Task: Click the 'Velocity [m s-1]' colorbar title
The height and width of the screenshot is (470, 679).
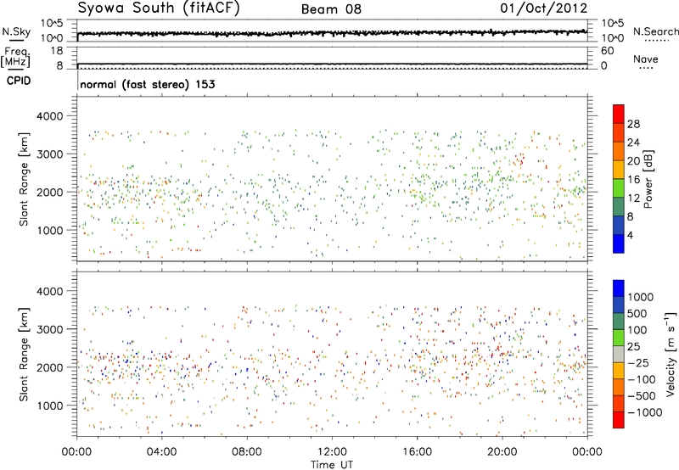Action: coord(671,354)
